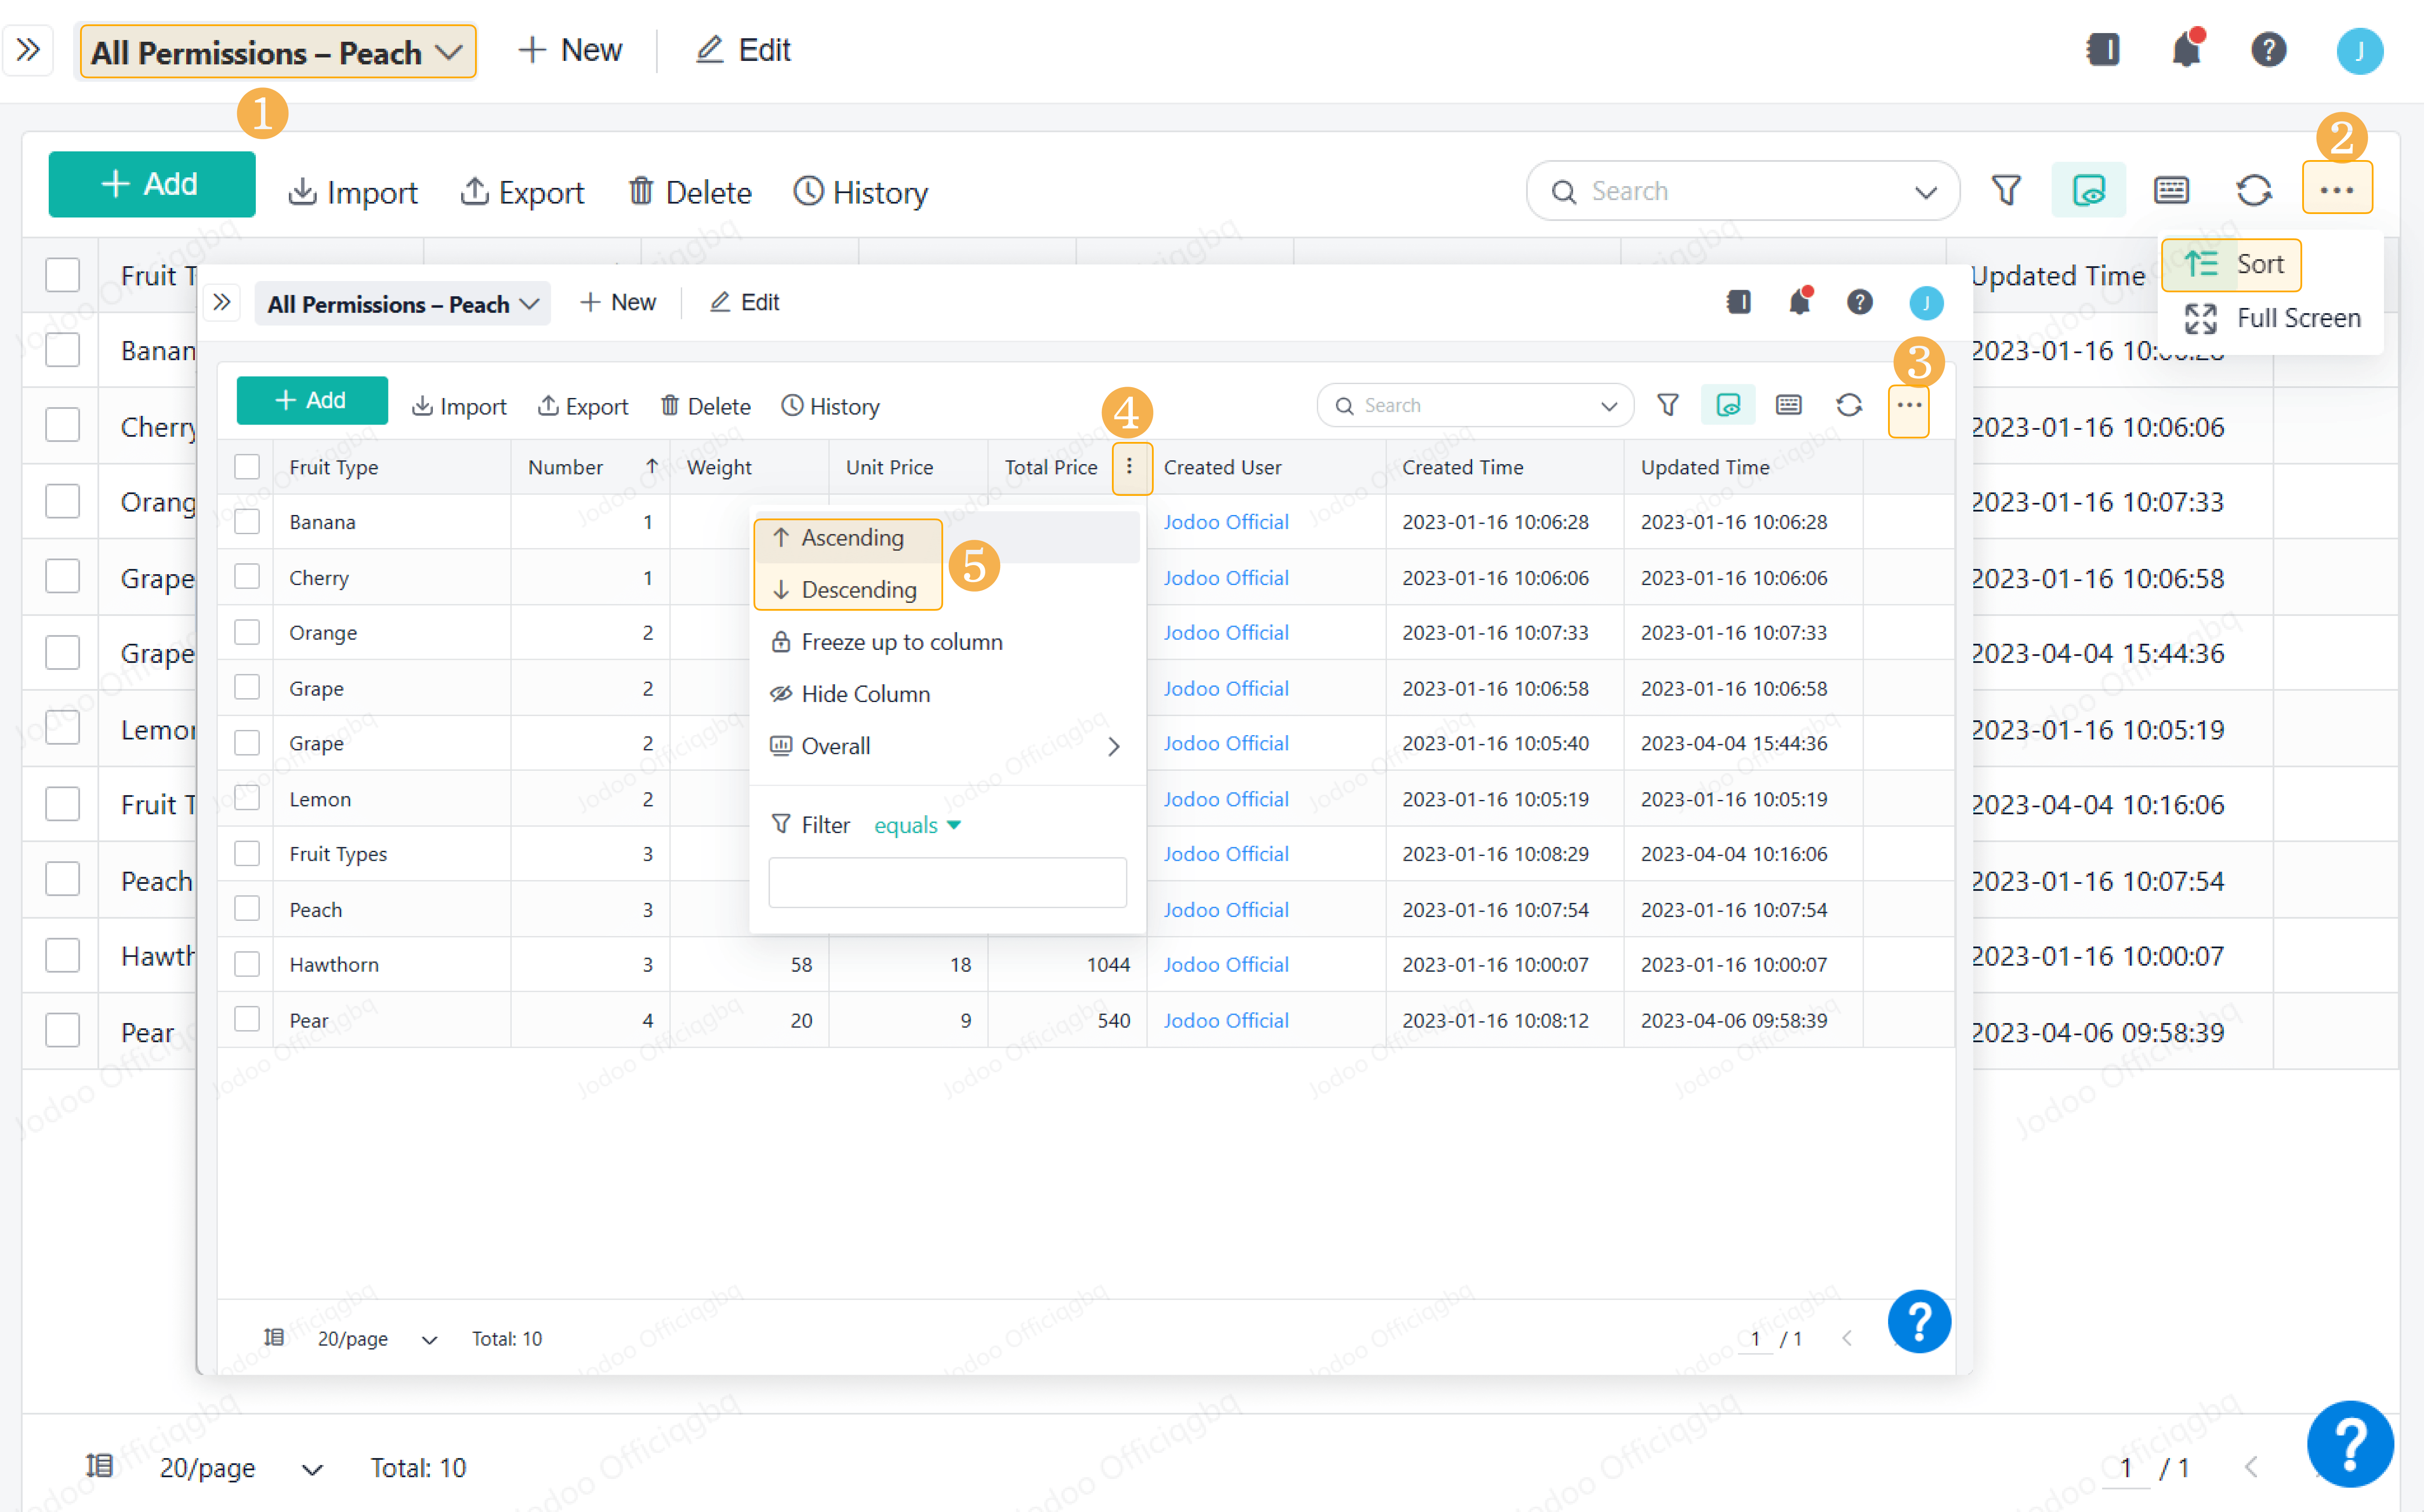2424x1512 pixels.
Task: Check the Banana row checkbox
Action: tap(247, 521)
